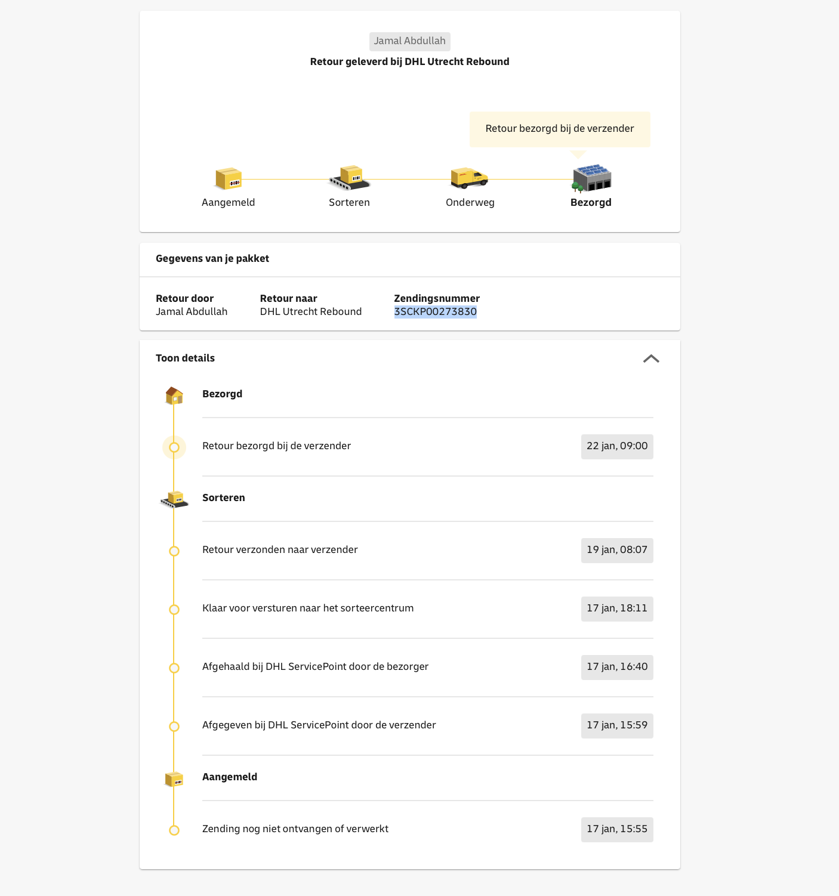Screen dimensions: 839x896
Task: Click the Jamal Abdullah name badge
Action: pos(409,41)
